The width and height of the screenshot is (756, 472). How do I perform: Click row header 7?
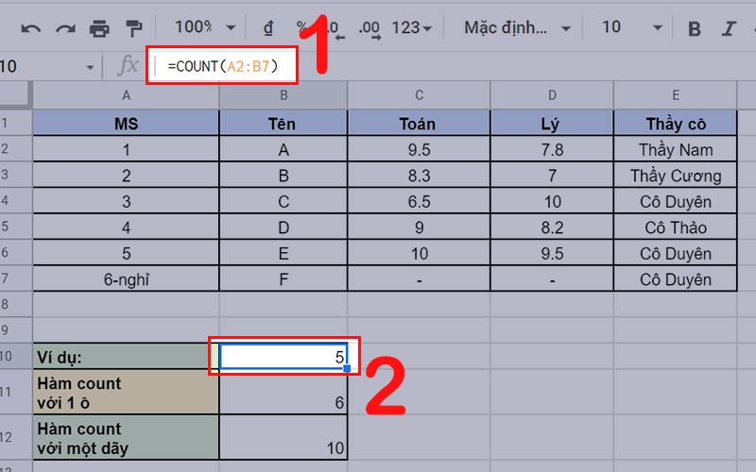click(x=15, y=279)
